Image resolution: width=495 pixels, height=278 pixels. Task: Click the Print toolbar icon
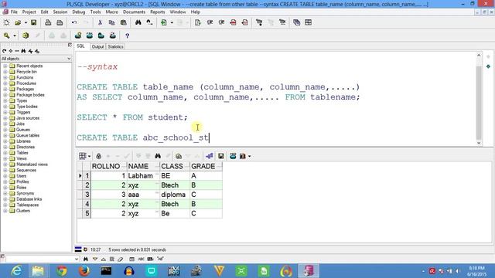[48, 22]
